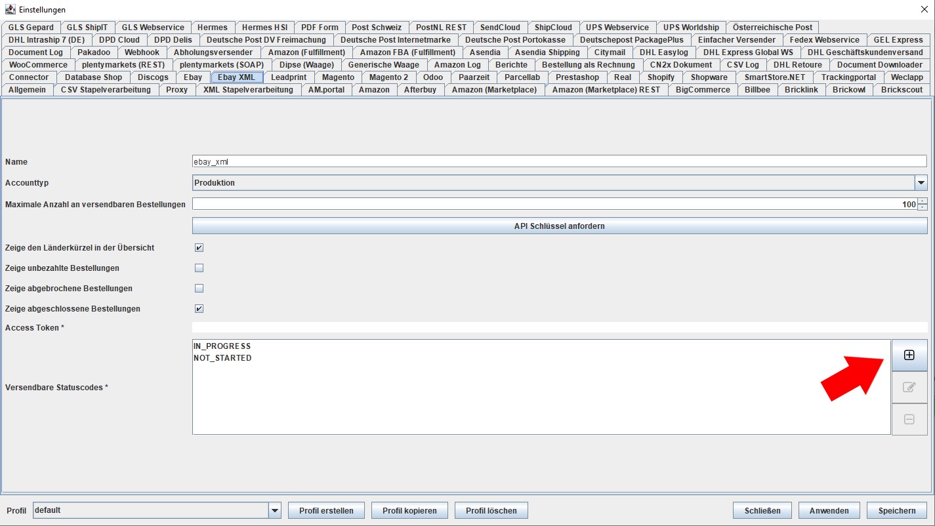Open the Shopify tab
The width and height of the screenshot is (935, 526).
[661, 77]
